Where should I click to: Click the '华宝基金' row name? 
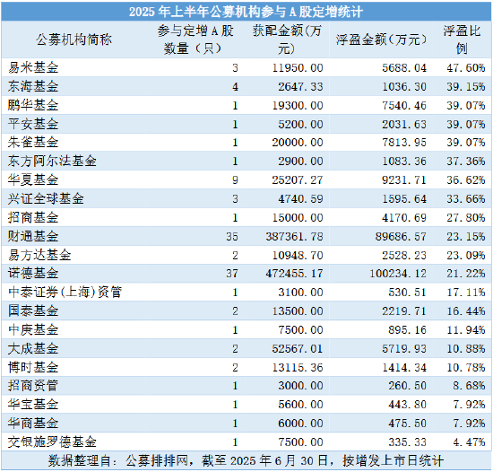[33, 405]
